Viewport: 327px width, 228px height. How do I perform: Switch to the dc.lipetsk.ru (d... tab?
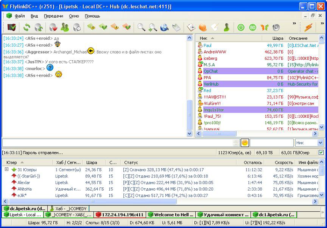coord(25,208)
